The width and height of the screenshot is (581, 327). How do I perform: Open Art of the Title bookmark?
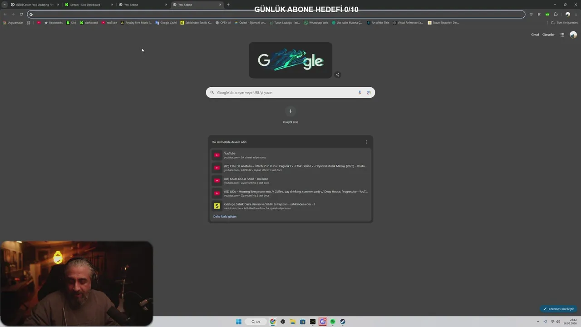coord(378,23)
